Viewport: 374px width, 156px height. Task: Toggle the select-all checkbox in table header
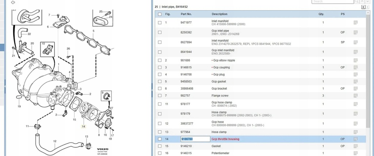160,14
